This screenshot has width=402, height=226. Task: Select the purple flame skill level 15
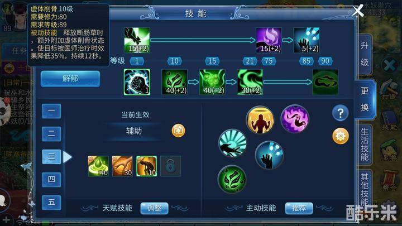click(x=269, y=40)
